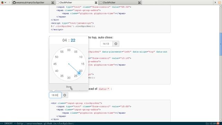Click the -- INSERT -- mode indicator
The height and width of the screenshot is (125, 222).
8,124
